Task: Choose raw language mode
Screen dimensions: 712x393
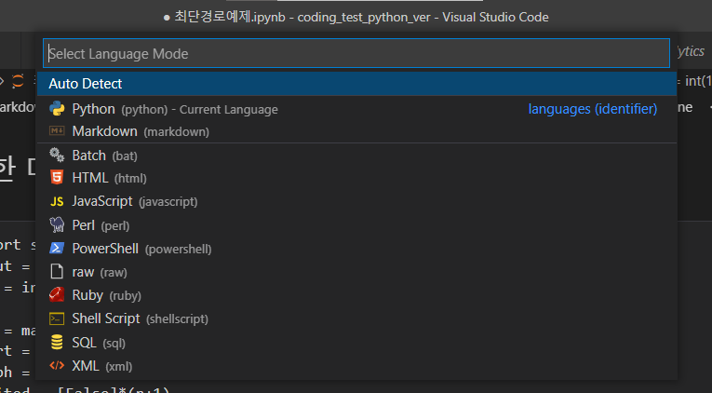Action: pos(356,272)
